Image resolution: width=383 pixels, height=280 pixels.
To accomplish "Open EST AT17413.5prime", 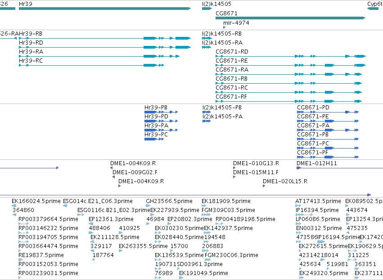I will pyautogui.click(x=318, y=201).
